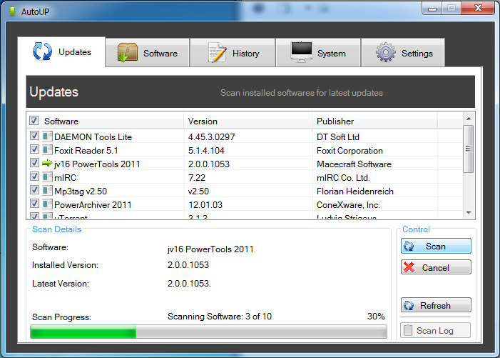Click publisher DT Soft Ltd cell

click(338, 137)
